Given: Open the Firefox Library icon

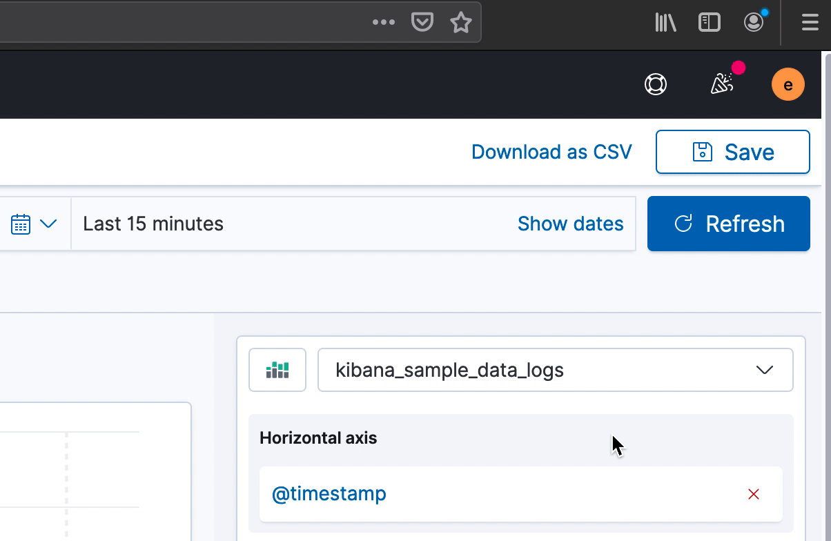Looking at the screenshot, I should pos(665,23).
